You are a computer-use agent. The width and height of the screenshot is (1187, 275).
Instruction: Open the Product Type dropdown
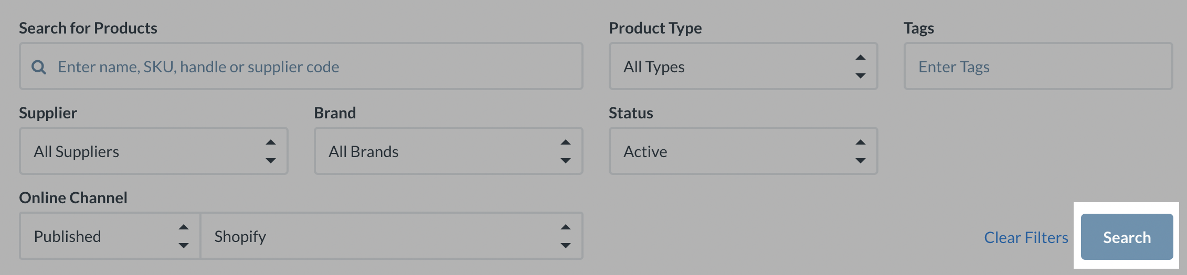(x=735, y=67)
